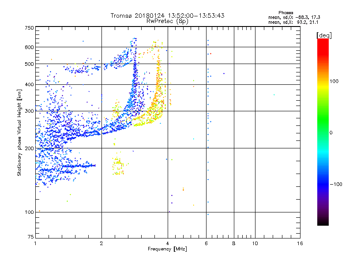
Task: Click the '8' x-axis tick label
Action: (x=234, y=243)
